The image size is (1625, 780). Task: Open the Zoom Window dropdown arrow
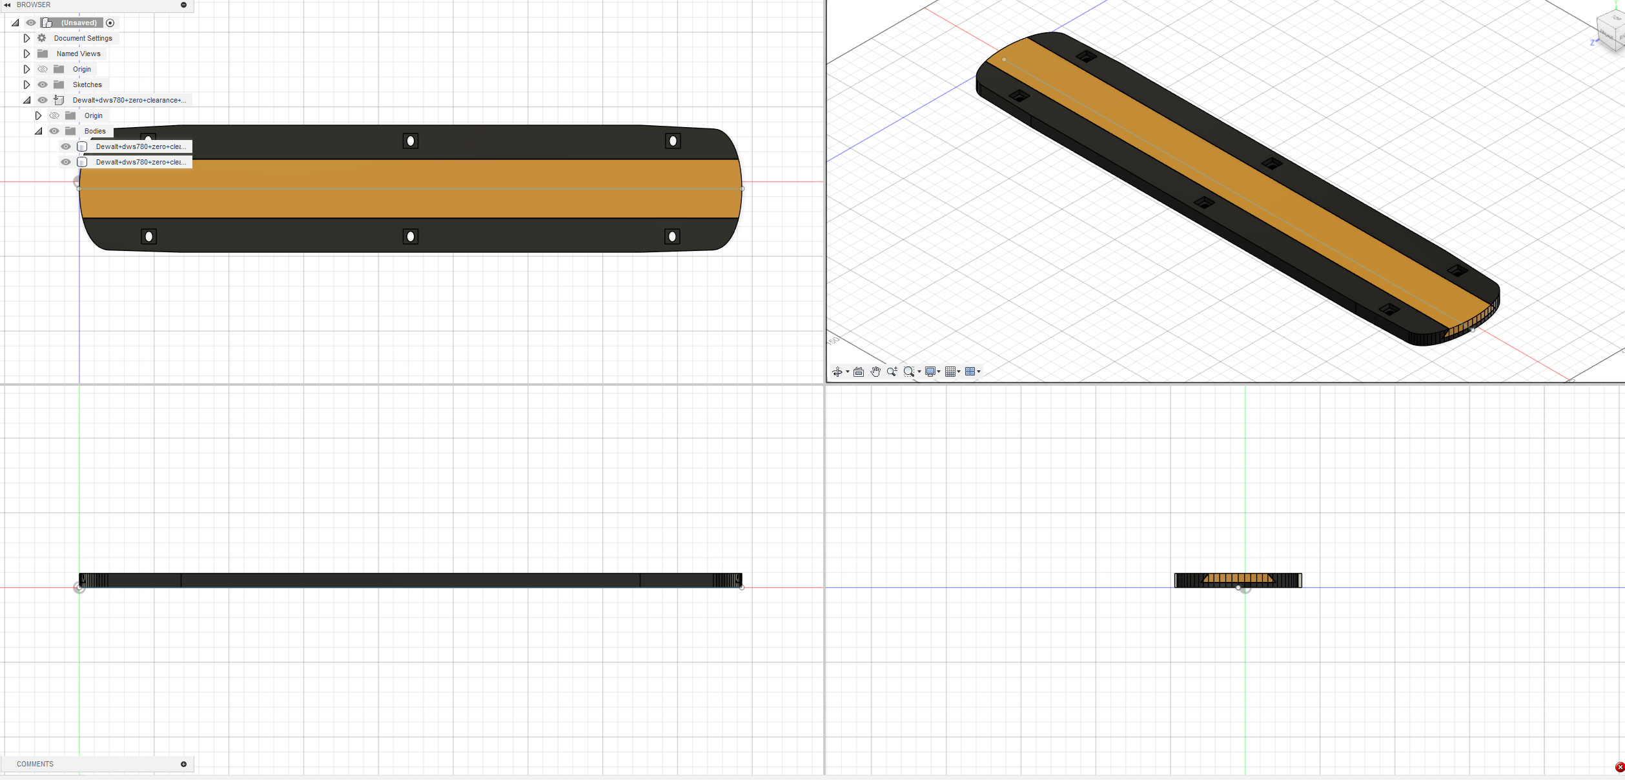[x=919, y=372]
